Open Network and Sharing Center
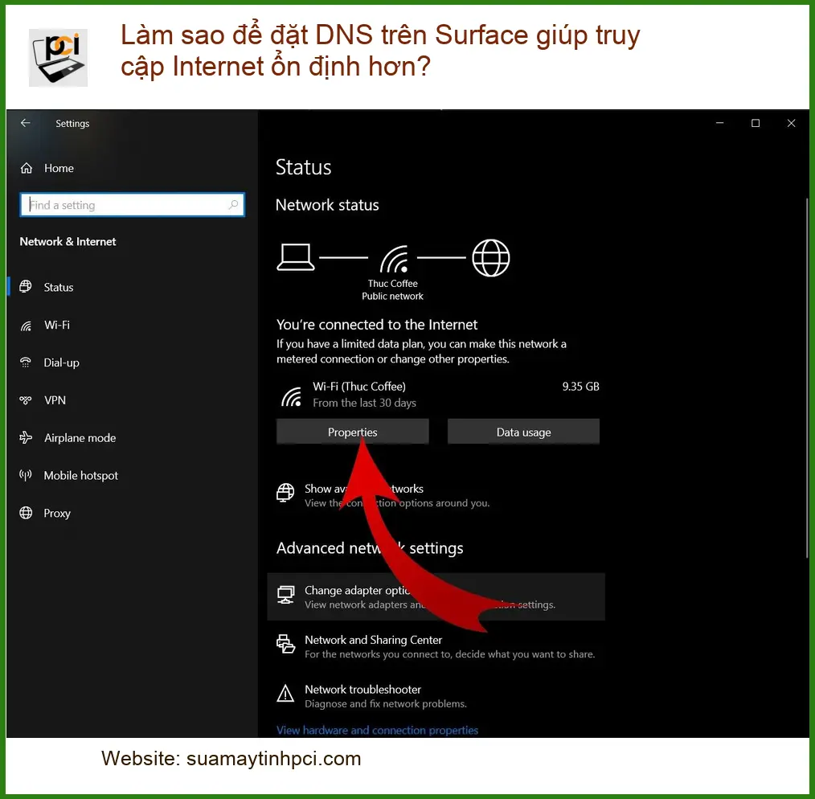Viewport: 815px width, 799px height. click(436, 646)
